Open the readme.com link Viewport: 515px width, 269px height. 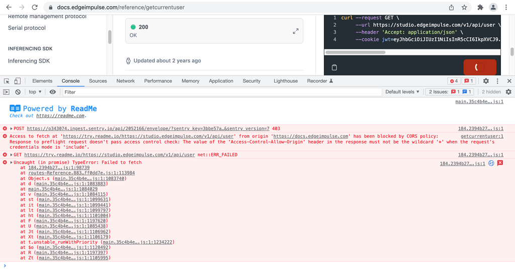click(x=60, y=116)
